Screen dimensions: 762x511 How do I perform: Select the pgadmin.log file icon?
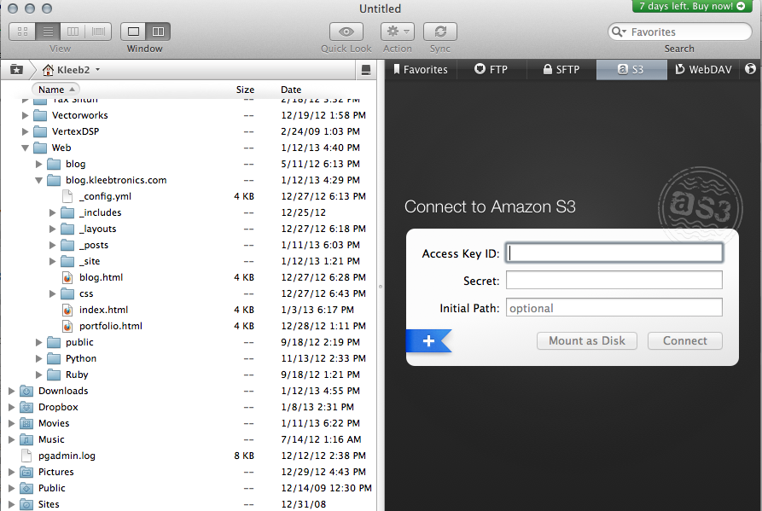(26, 456)
